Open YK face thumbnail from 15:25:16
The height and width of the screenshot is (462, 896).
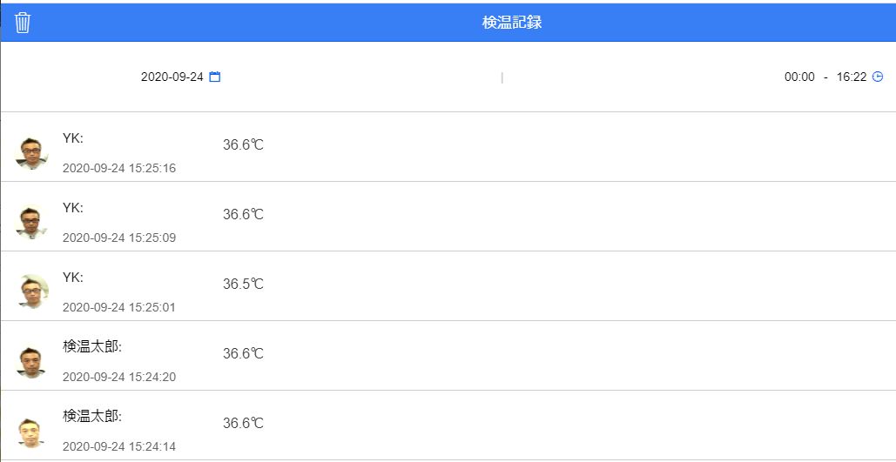click(31, 153)
